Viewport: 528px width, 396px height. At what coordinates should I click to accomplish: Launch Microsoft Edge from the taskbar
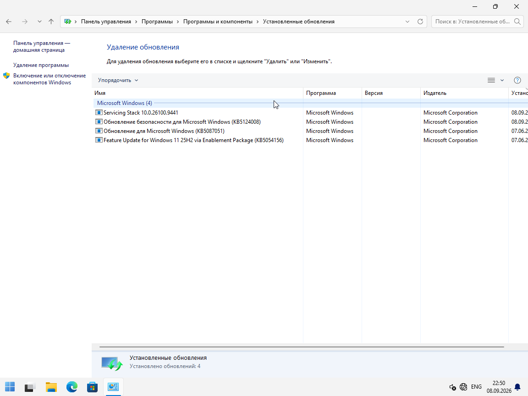[x=71, y=387]
